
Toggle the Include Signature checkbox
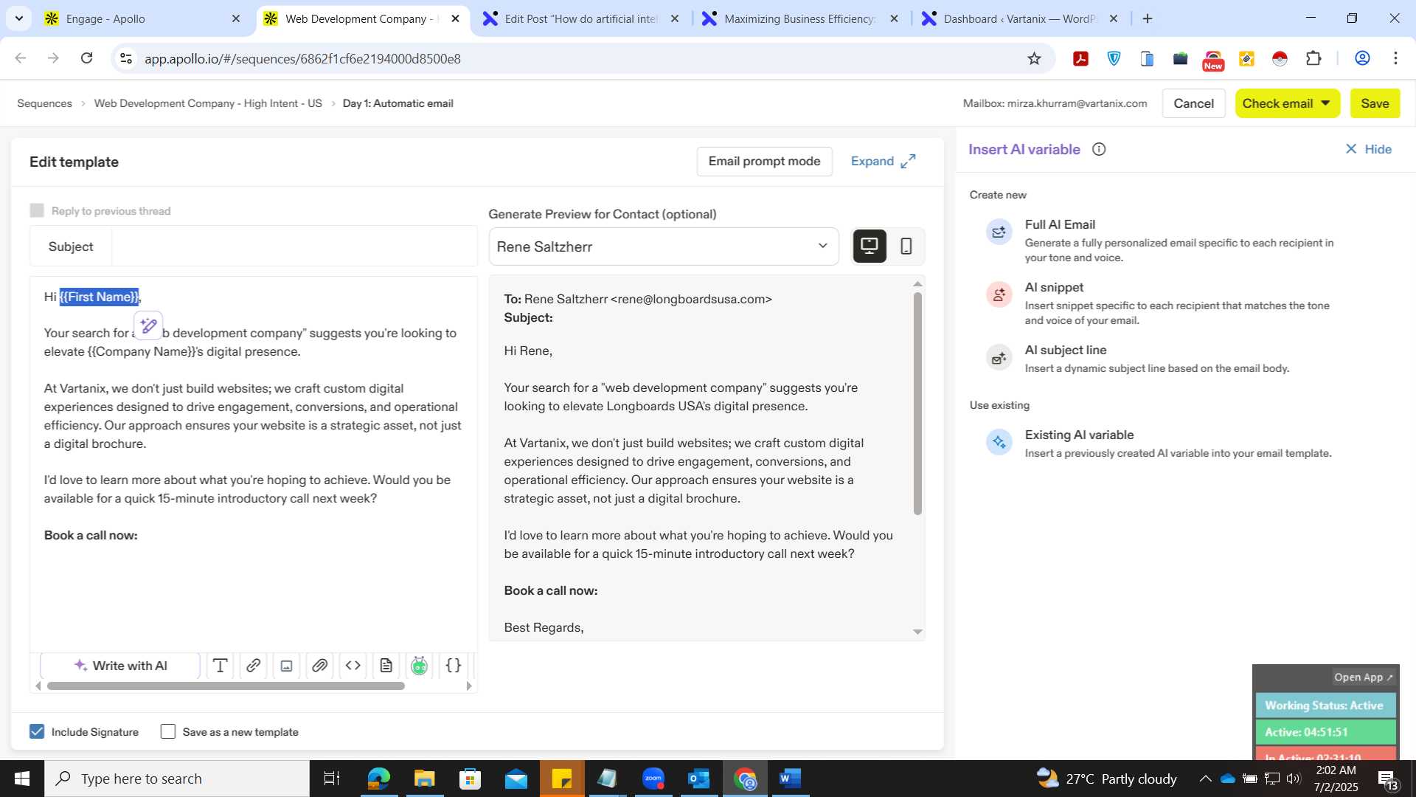[37, 731]
